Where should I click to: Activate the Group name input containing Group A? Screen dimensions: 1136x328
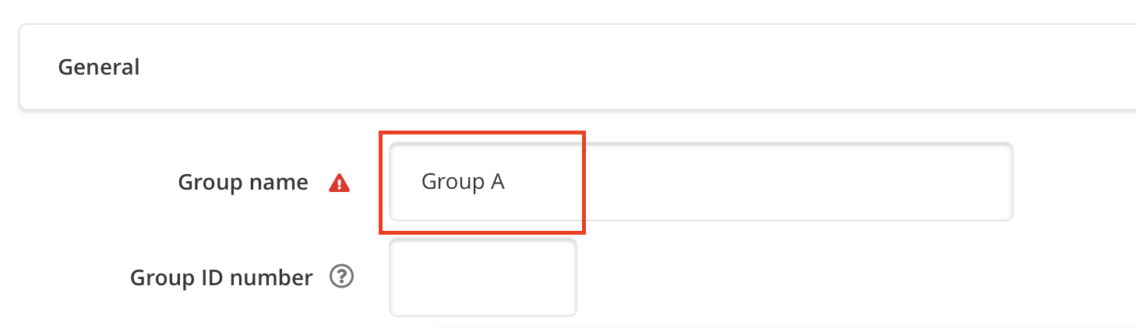click(700, 182)
